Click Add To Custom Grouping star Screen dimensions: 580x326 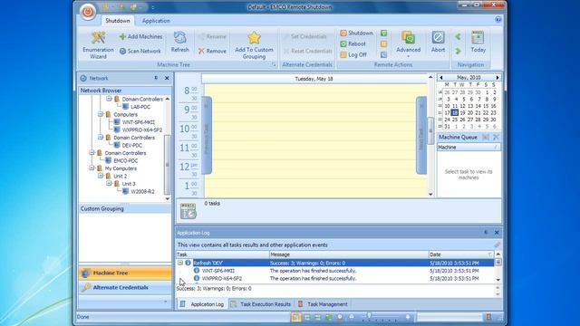[254, 45]
